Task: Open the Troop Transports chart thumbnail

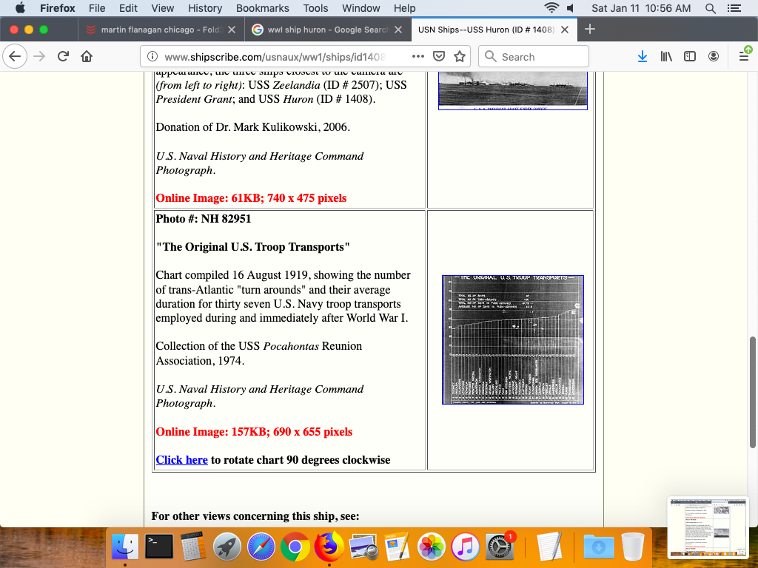Action: 512,339
